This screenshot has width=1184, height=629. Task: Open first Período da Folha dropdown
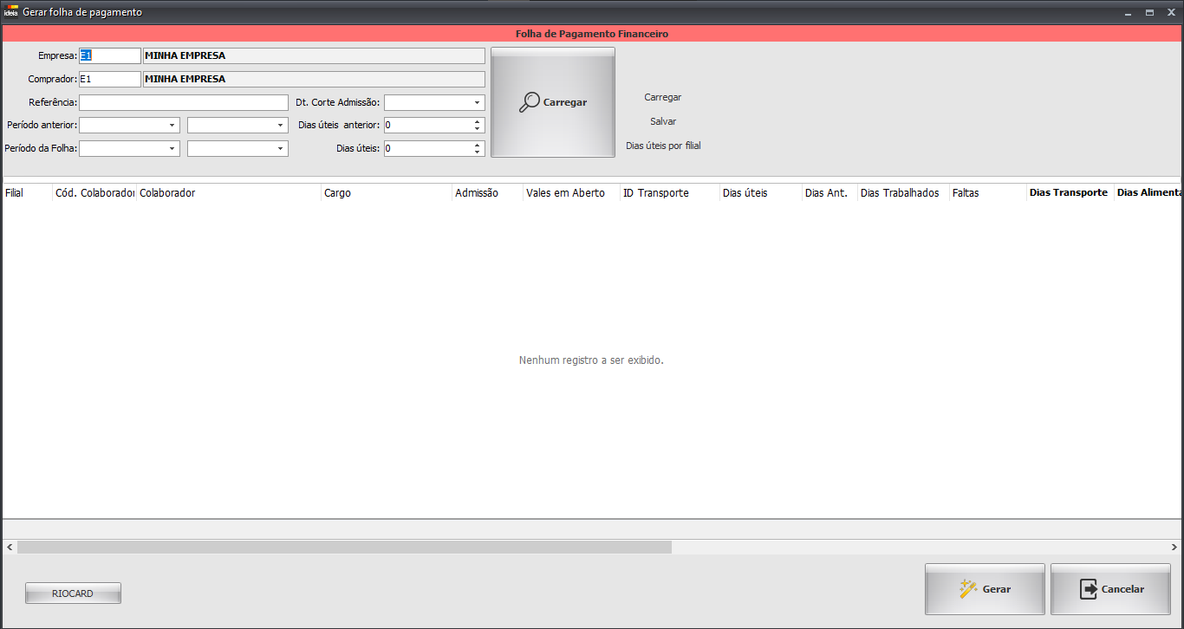(172, 149)
